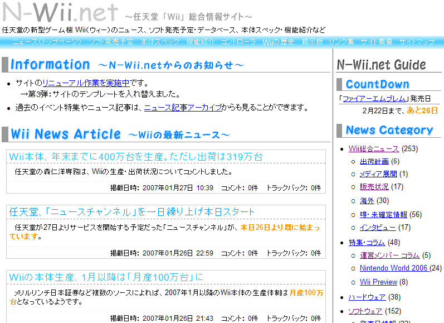Open the 海外 subcategory
This screenshot has height=323, width=444.
coord(367,201)
